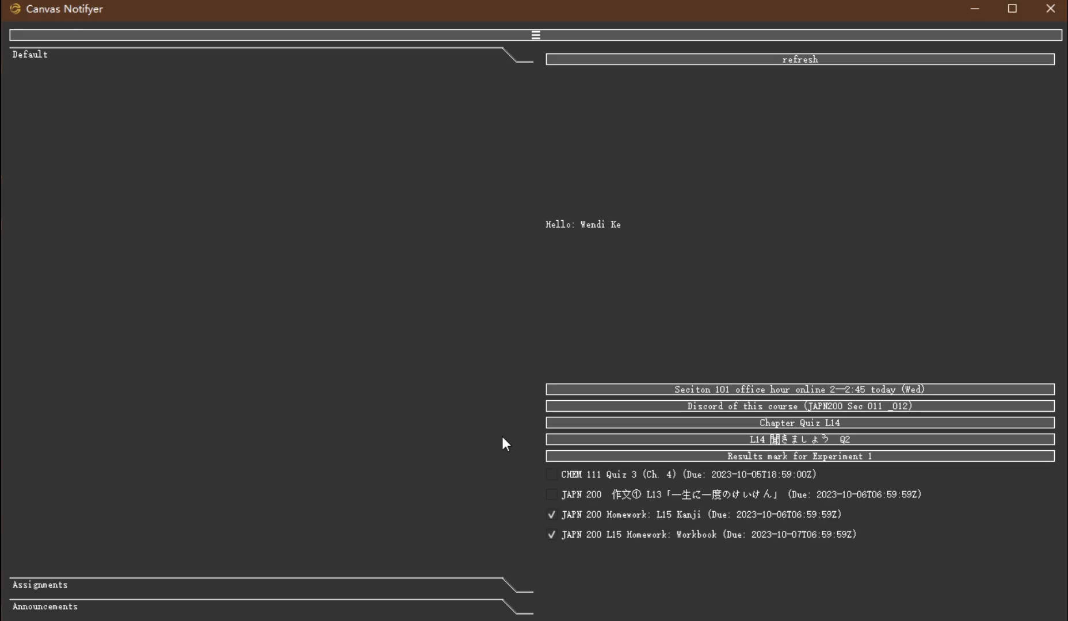Click the Canvas Notifyer app icon
This screenshot has height=621, width=1068.
(15, 9)
